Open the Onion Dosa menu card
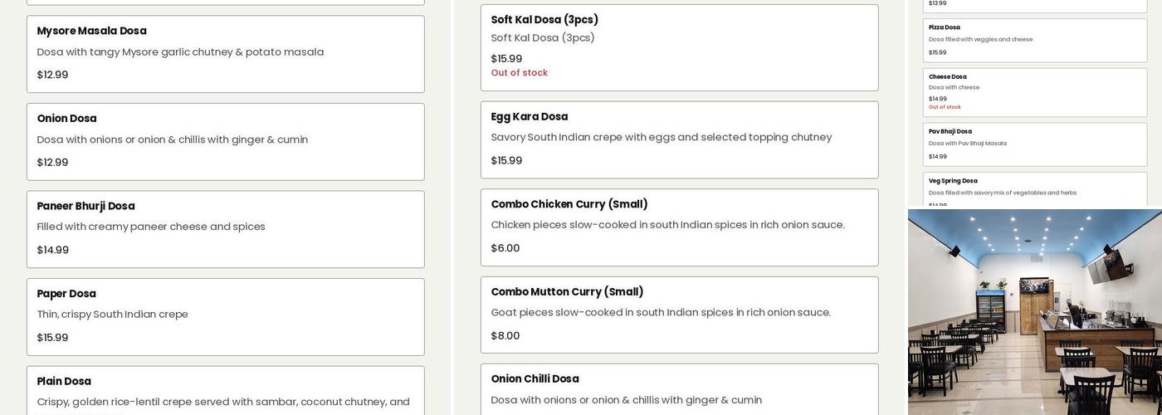The height and width of the screenshot is (415, 1162). tap(225, 141)
